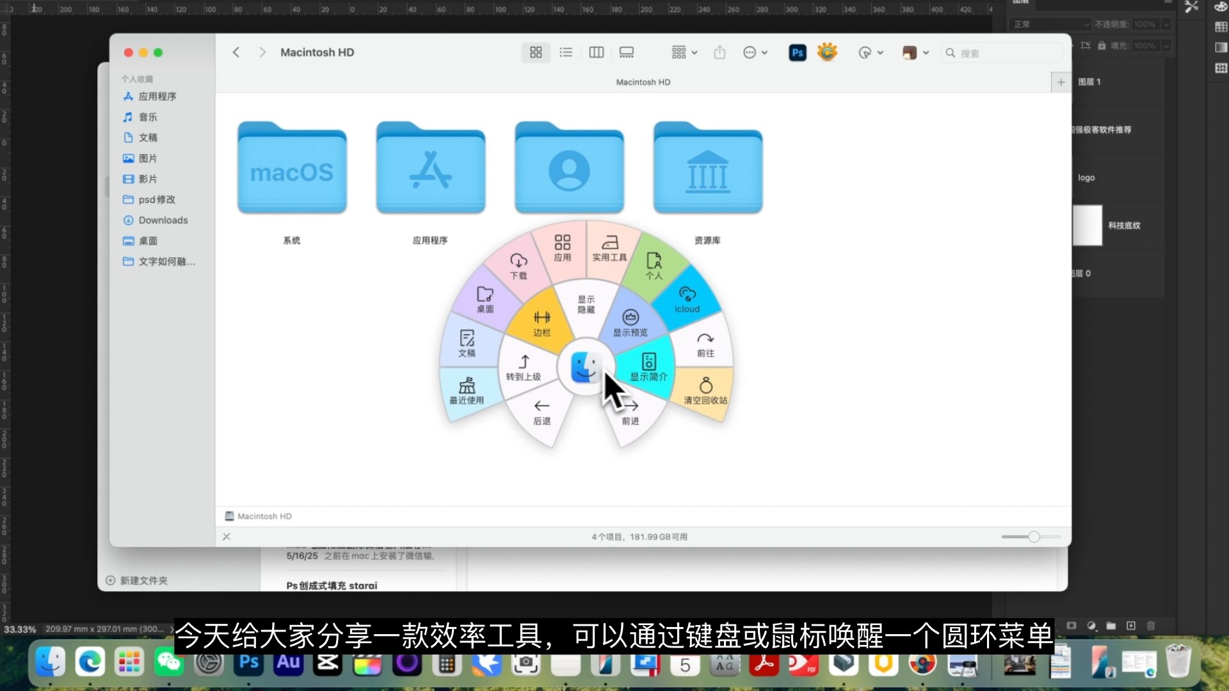This screenshot has height=691, width=1229.
Task: Open the brown app icon dropdown in toolbar
Action: coord(915,52)
